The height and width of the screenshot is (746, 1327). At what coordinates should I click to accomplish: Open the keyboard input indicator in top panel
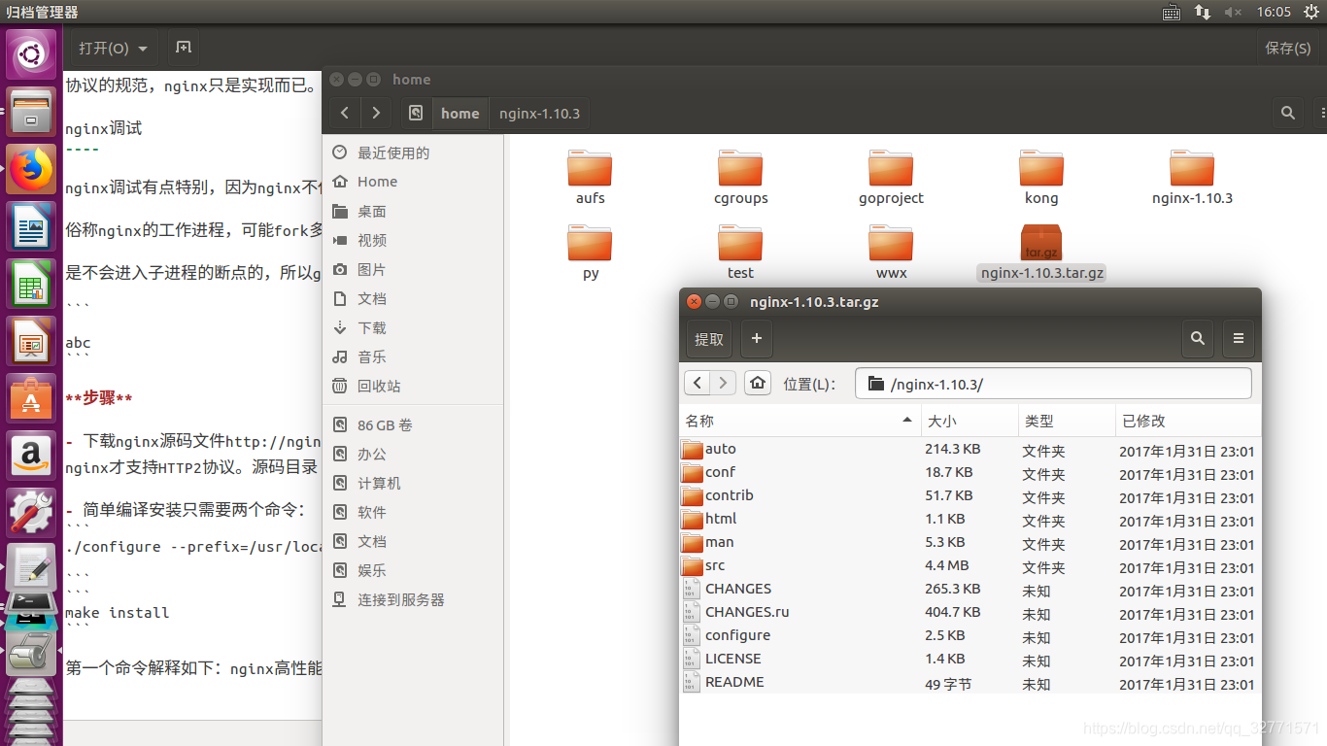[x=1172, y=12]
